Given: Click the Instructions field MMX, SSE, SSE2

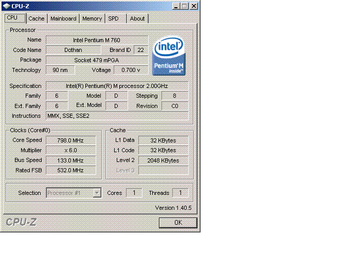Looking at the screenshot, I should tap(117, 116).
